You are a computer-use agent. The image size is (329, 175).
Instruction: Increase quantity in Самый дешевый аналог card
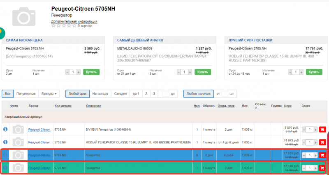(190, 72)
